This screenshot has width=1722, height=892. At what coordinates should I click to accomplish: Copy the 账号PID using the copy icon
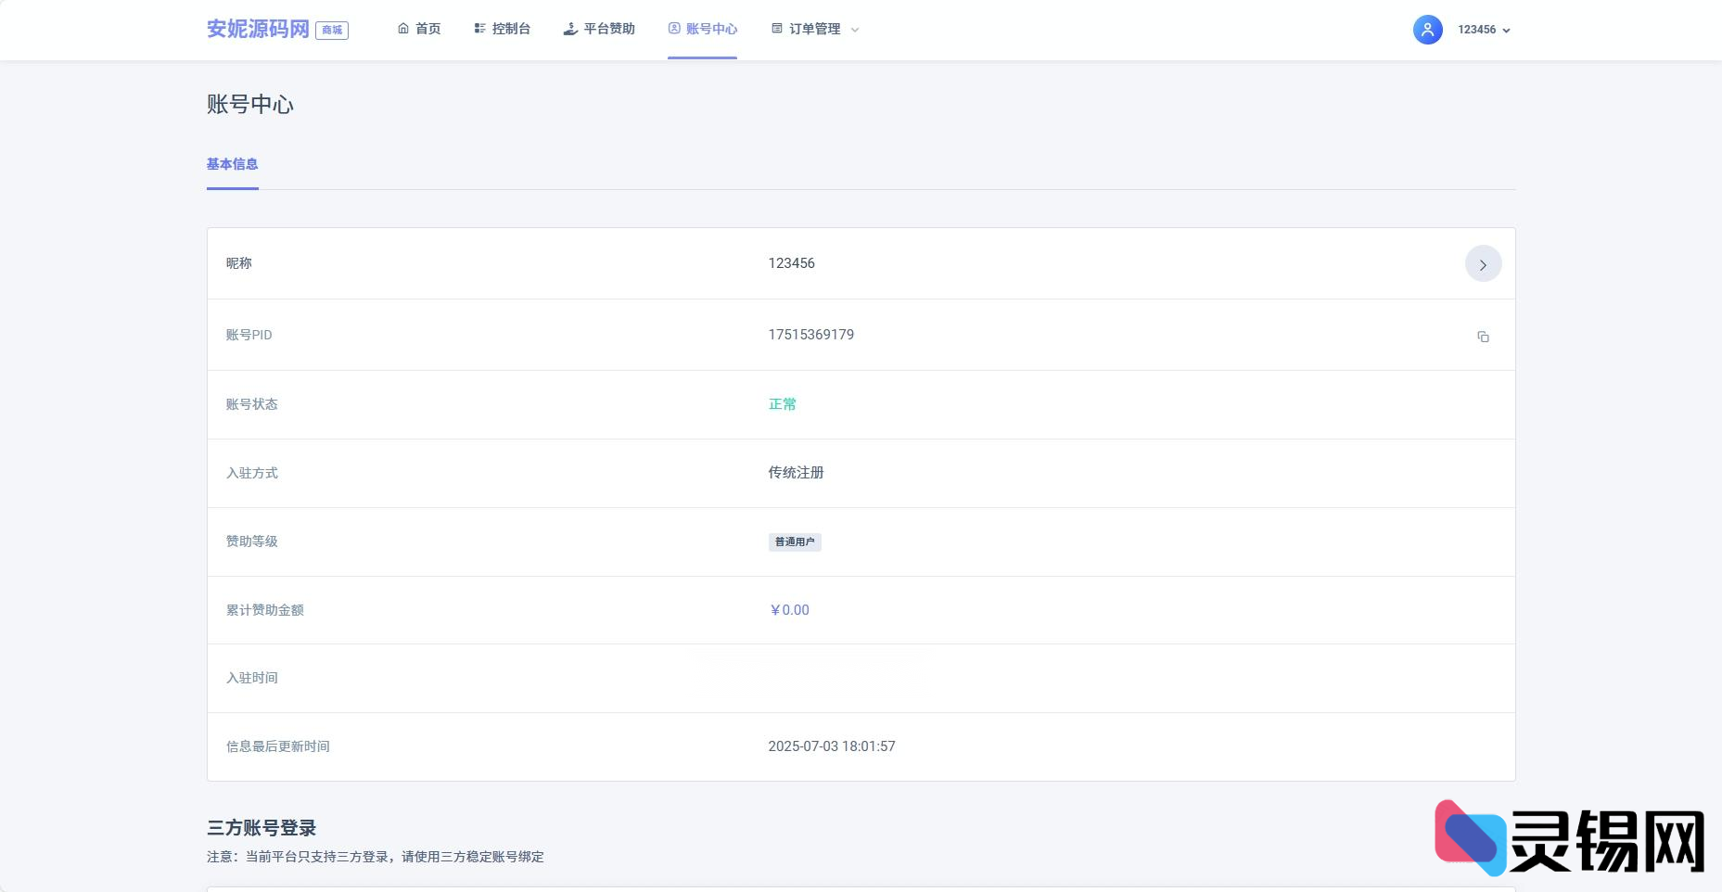coord(1483,336)
